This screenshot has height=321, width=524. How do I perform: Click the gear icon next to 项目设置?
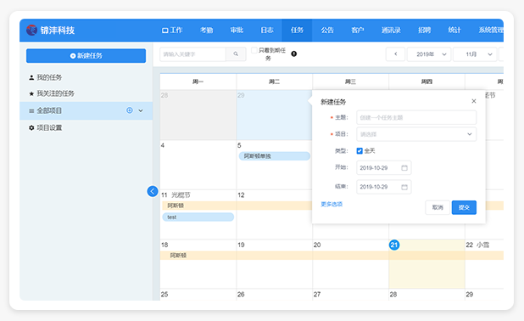[31, 127]
